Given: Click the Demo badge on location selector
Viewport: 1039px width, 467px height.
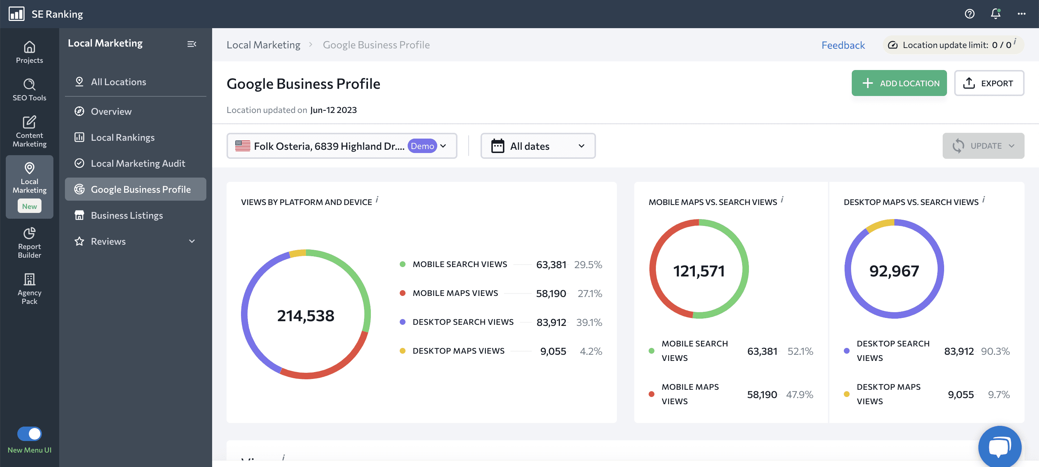Looking at the screenshot, I should pos(422,146).
